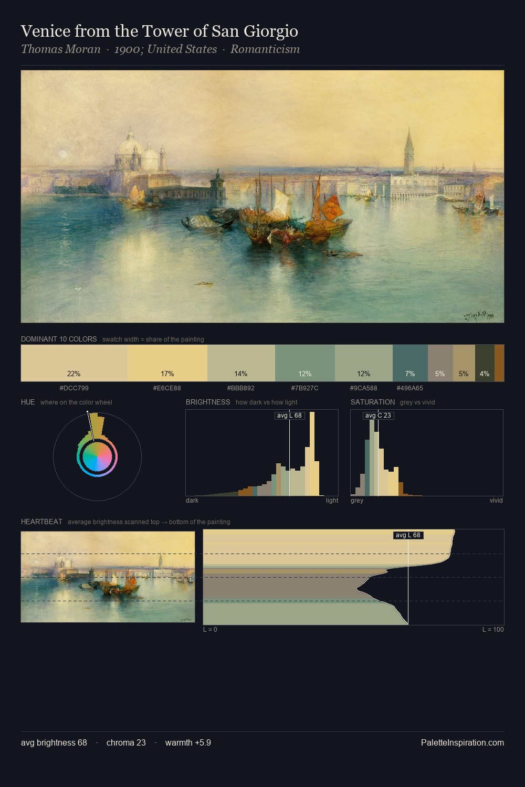Click the saturation histogram chart

[x=427, y=453]
